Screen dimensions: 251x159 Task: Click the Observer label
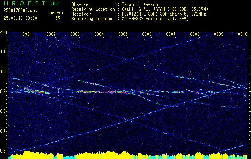81,5
